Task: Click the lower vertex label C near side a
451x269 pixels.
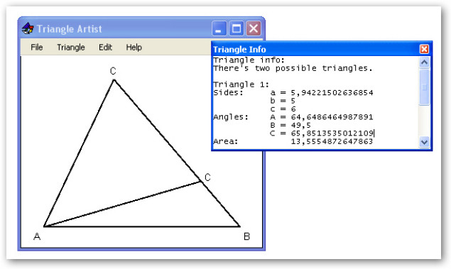Action: pos(207,177)
